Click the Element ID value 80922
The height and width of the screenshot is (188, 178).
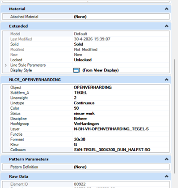pyautogui.click(x=80, y=184)
